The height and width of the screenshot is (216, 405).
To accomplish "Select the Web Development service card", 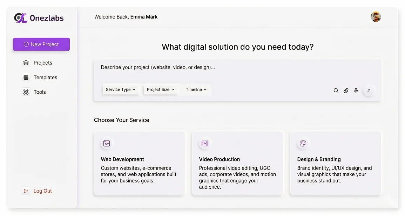I will click(139, 163).
